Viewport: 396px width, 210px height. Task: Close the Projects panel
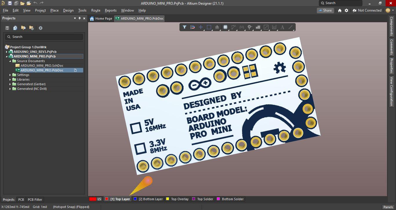(x=84, y=18)
